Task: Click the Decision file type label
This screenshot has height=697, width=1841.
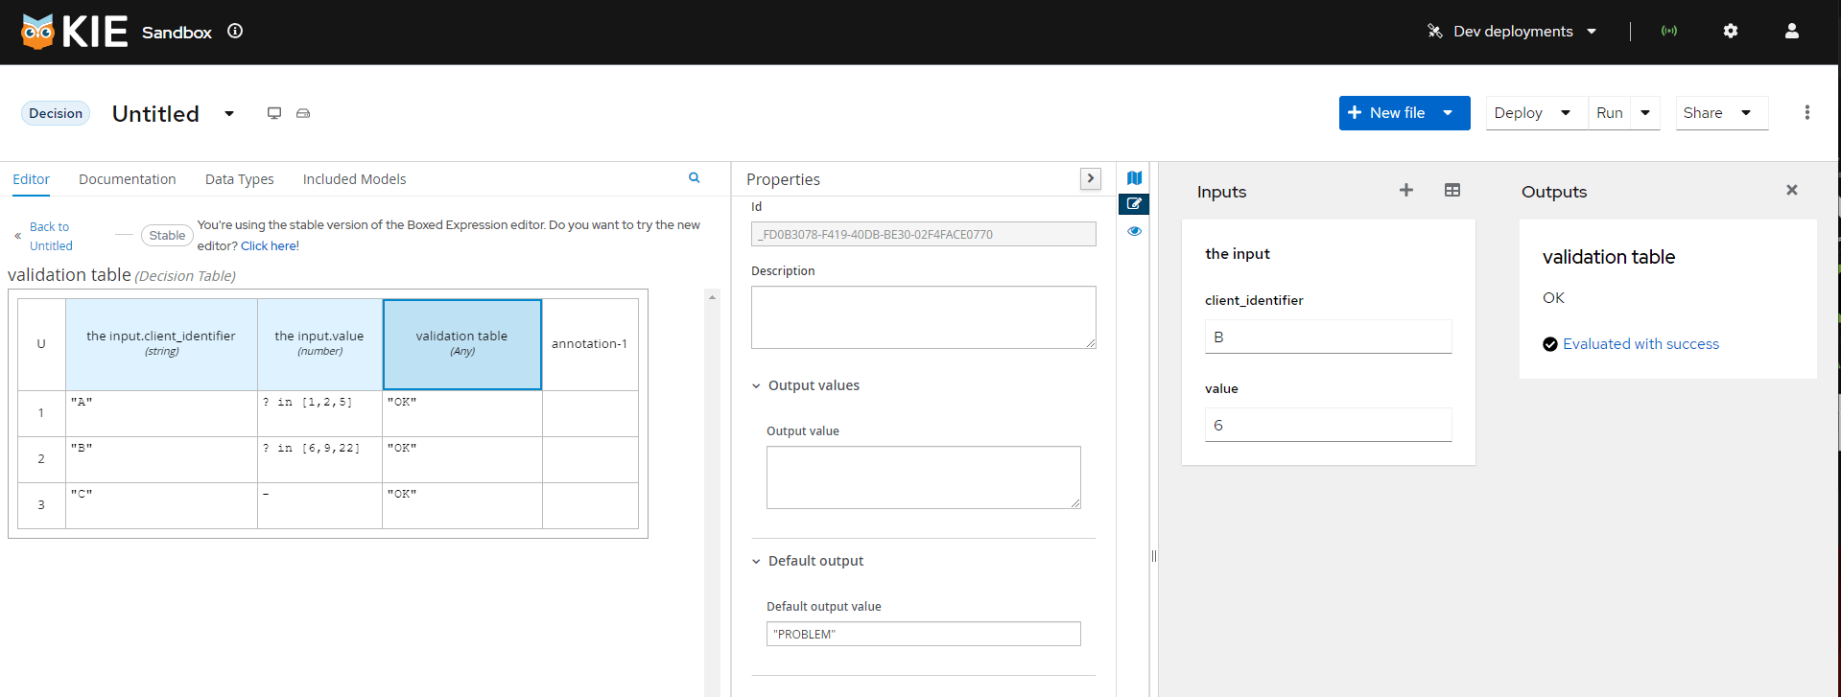Action: (56, 113)
